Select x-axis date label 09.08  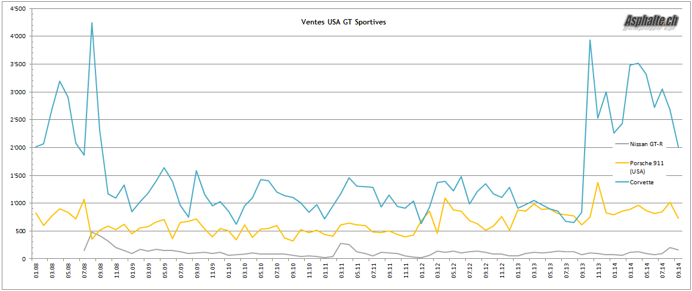click(x=100, y=270)
